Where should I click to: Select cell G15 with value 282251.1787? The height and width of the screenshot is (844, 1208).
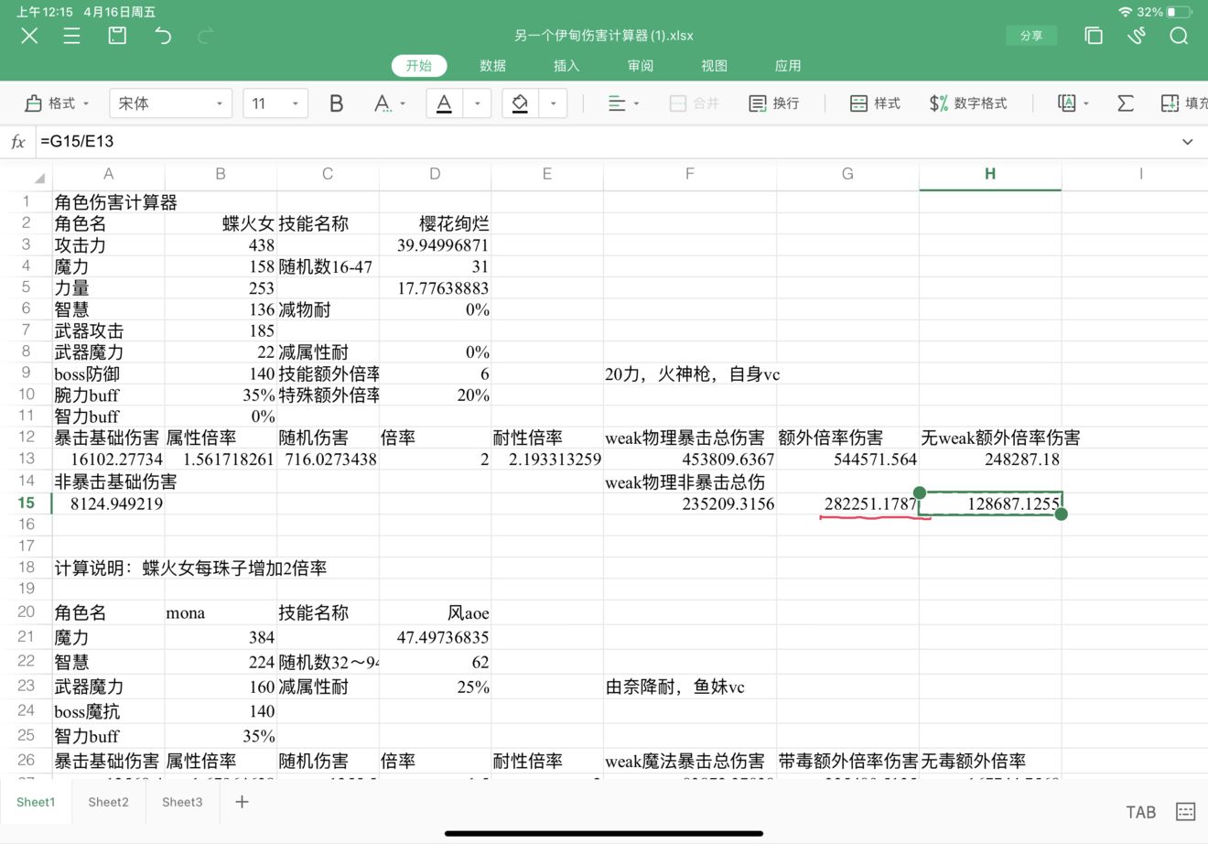[x=847, y=503]
